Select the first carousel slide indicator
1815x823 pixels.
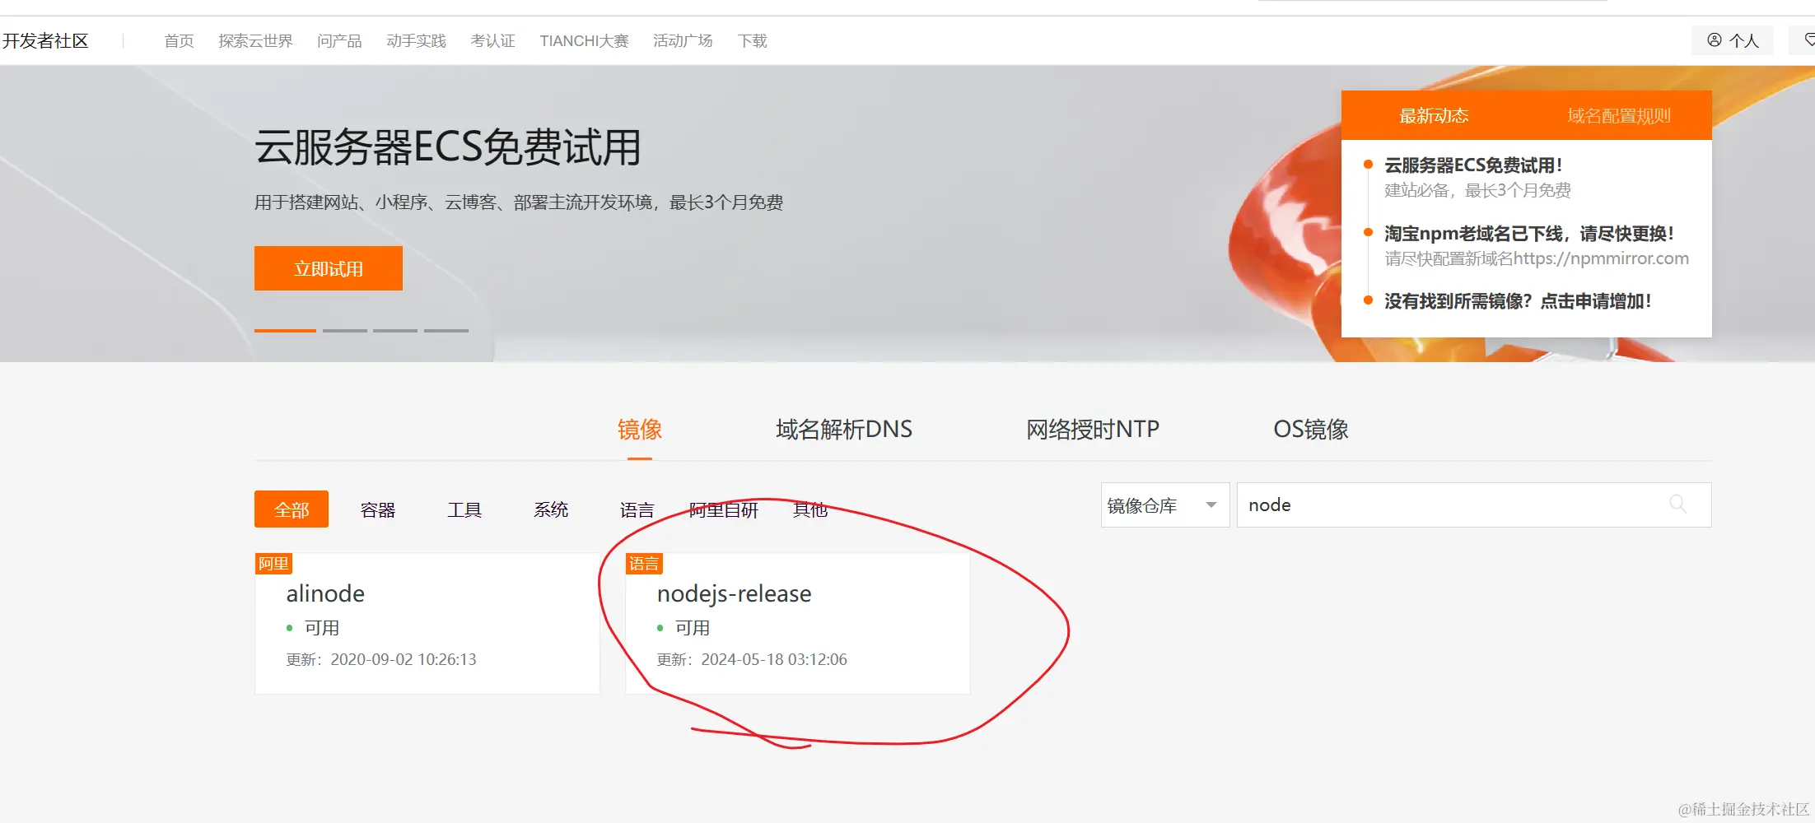tap(285, 330)
